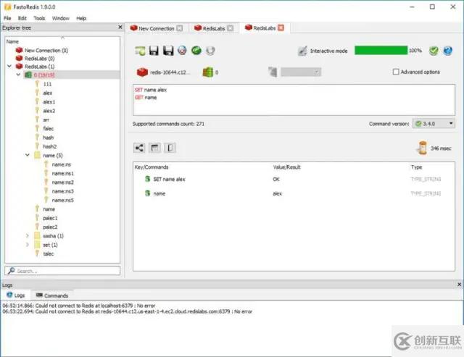464x357 pixels.
Task: Close the active RedisLabs tab with red X
Action: [281, 28]
